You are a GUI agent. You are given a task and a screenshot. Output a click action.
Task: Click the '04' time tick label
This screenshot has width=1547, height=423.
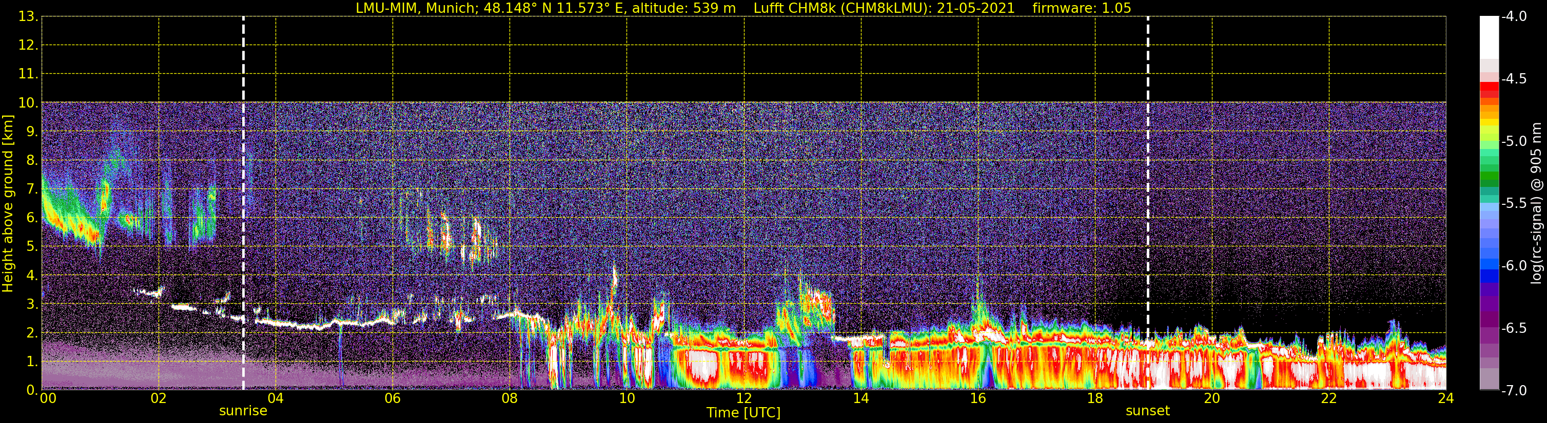pos(276,398)
